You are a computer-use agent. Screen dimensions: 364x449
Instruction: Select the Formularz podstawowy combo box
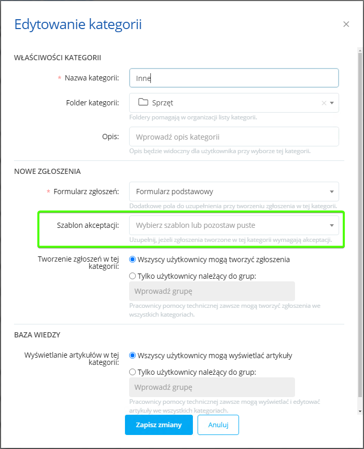(x=233, y=191)
